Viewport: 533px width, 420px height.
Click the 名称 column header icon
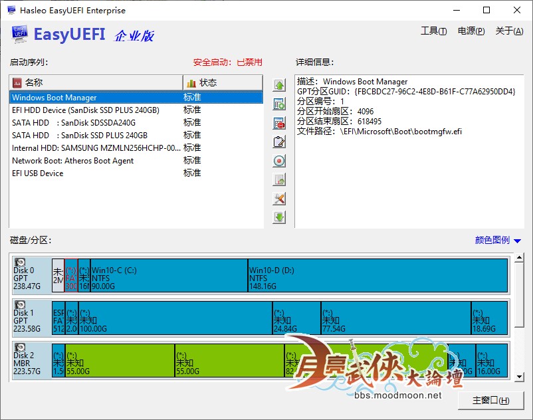(17, 82)
